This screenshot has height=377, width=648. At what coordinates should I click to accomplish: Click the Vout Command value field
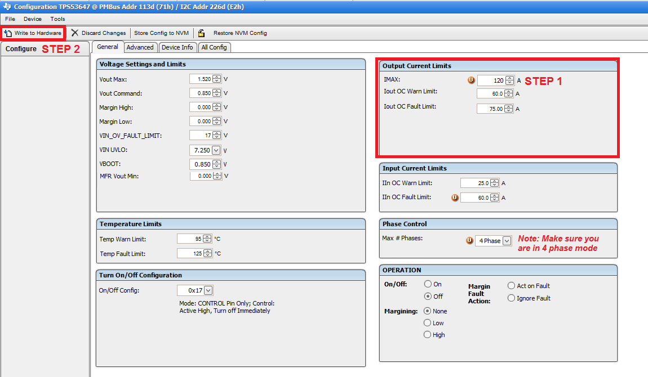(201, 93)
